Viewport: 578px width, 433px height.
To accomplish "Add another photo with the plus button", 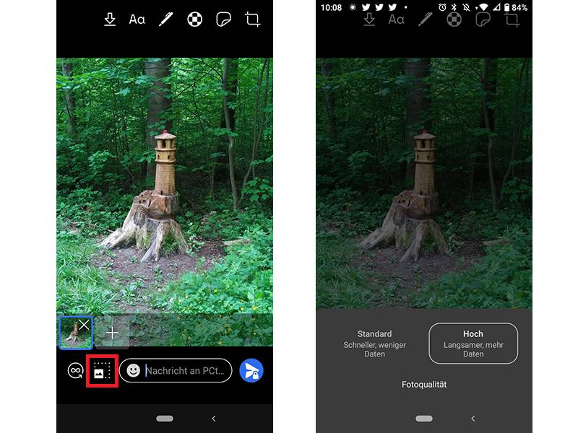I will tap(113, 333).
